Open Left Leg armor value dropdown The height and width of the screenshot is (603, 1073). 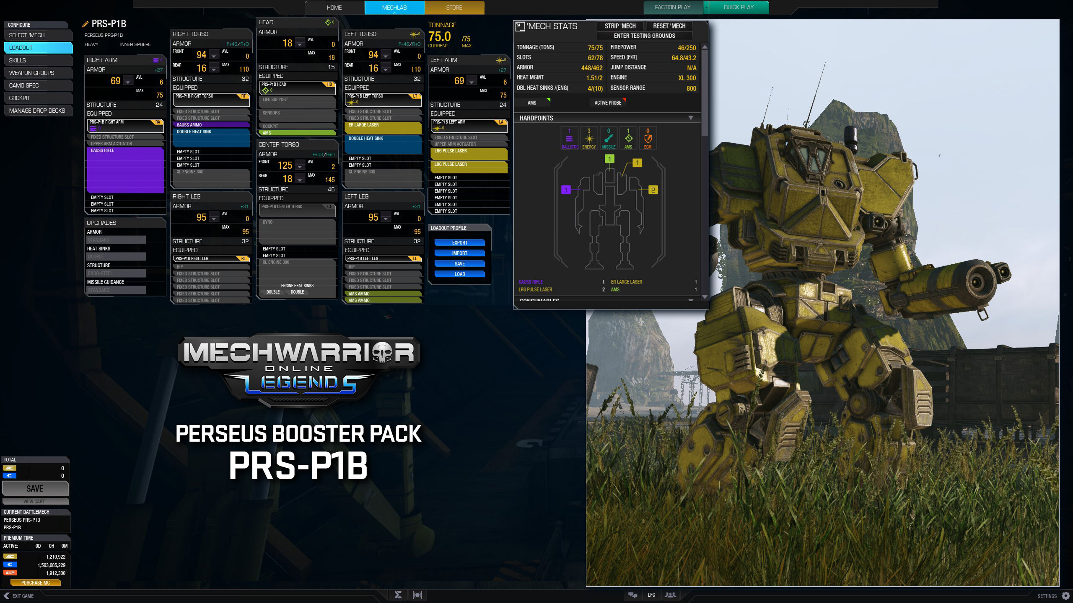click(386, 217)
